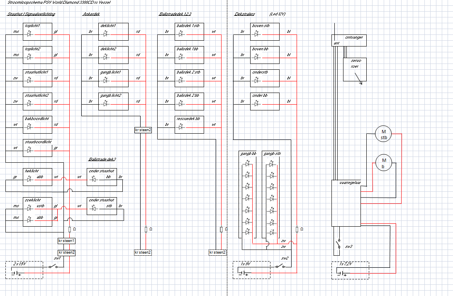Click the stuurhutlicht2 label

click(x=37, y=95)
